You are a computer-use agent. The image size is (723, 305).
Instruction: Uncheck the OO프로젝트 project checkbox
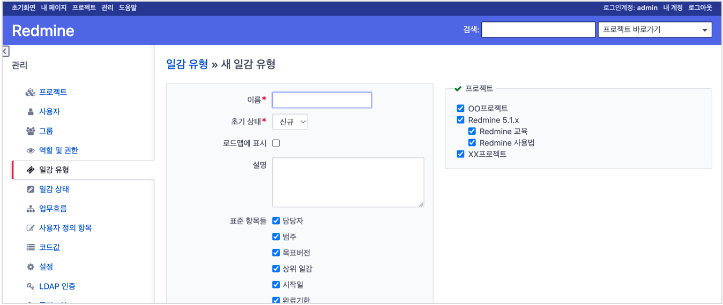(460, 109)
